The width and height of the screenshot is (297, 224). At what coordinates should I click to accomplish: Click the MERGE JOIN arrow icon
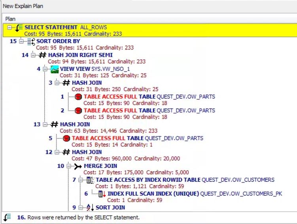(x=78, y=166)
